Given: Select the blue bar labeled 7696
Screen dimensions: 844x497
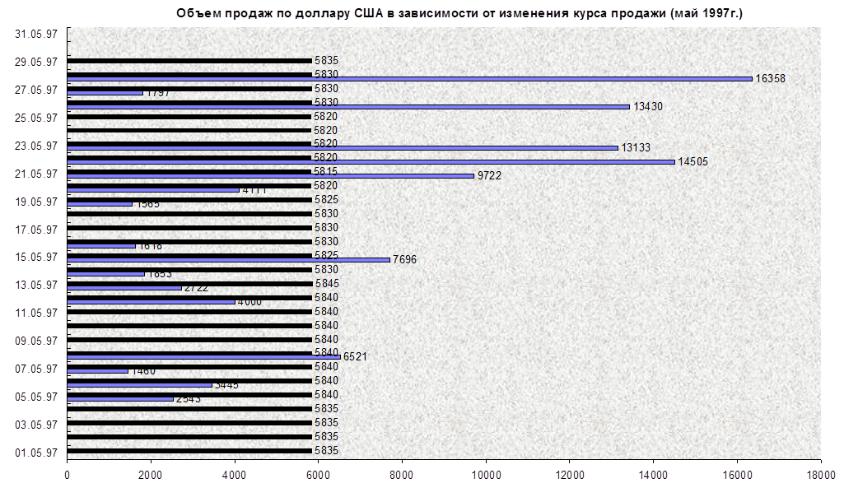Looking at the screenshot, I should click(x=228, y=260).
